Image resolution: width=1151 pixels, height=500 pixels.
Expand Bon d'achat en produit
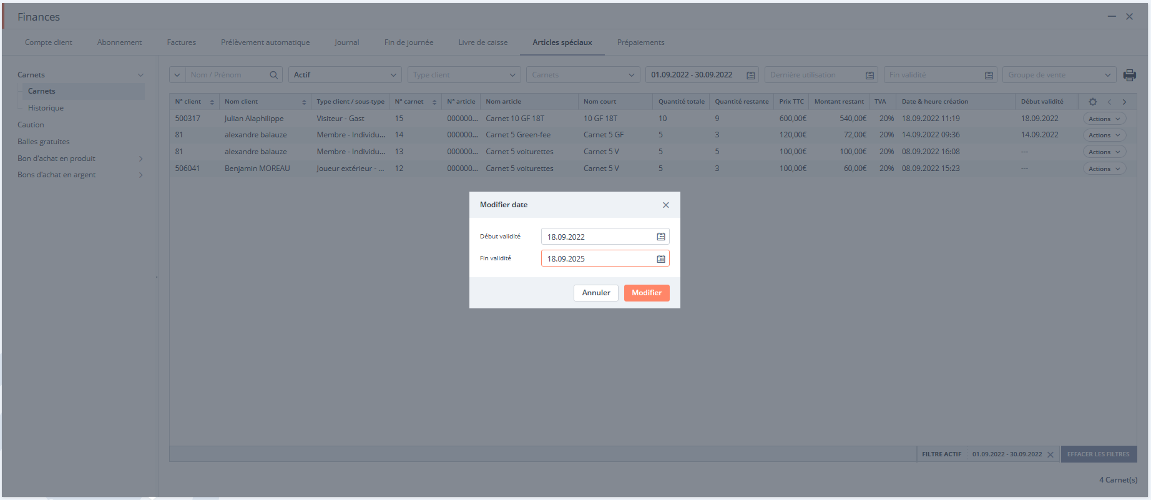coord(140,159)
